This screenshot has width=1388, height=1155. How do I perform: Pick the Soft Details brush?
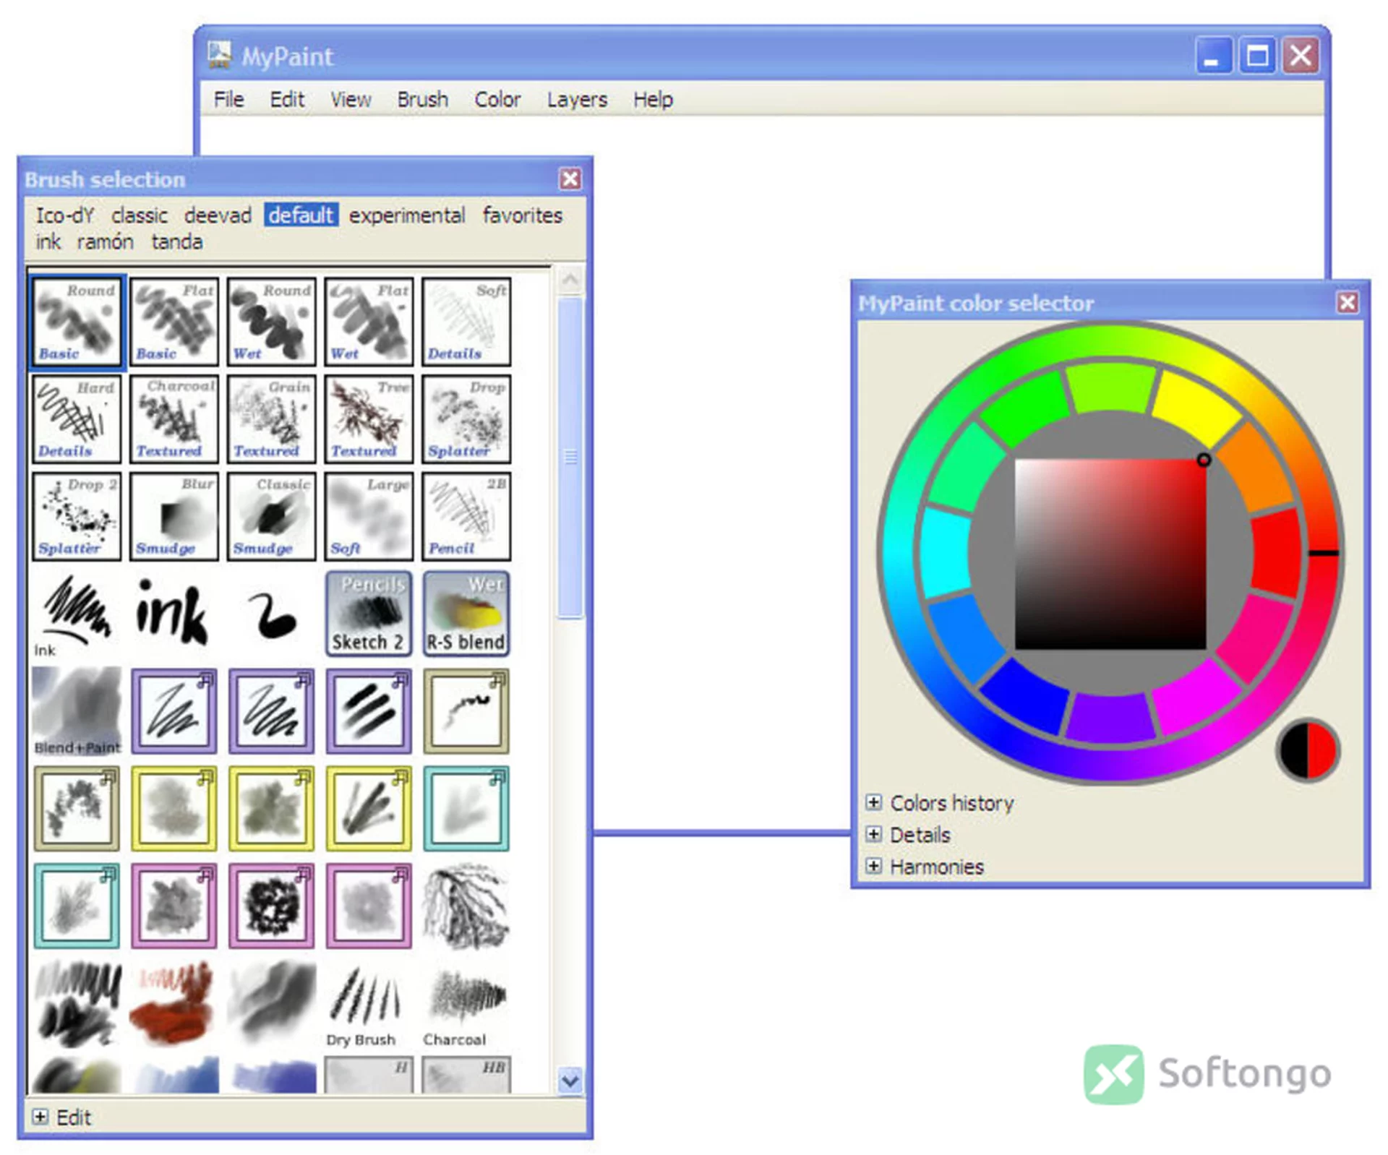[x=466, y=322]
